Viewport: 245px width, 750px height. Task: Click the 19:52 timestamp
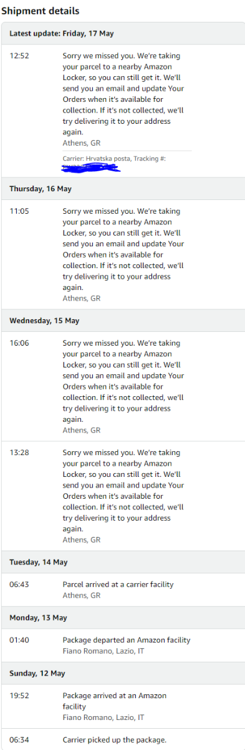point(19,696)
